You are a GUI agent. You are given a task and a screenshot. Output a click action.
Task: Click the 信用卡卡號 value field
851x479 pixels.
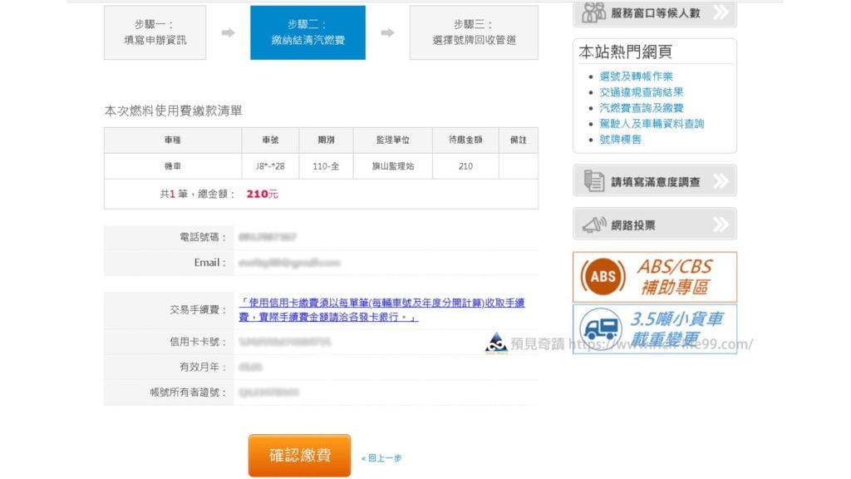[x=386, y=342]
